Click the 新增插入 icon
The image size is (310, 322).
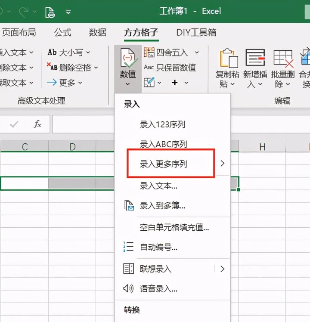[x=255, y=57]
